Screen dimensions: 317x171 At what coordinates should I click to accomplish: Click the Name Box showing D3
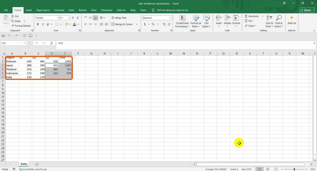(14, 43)
